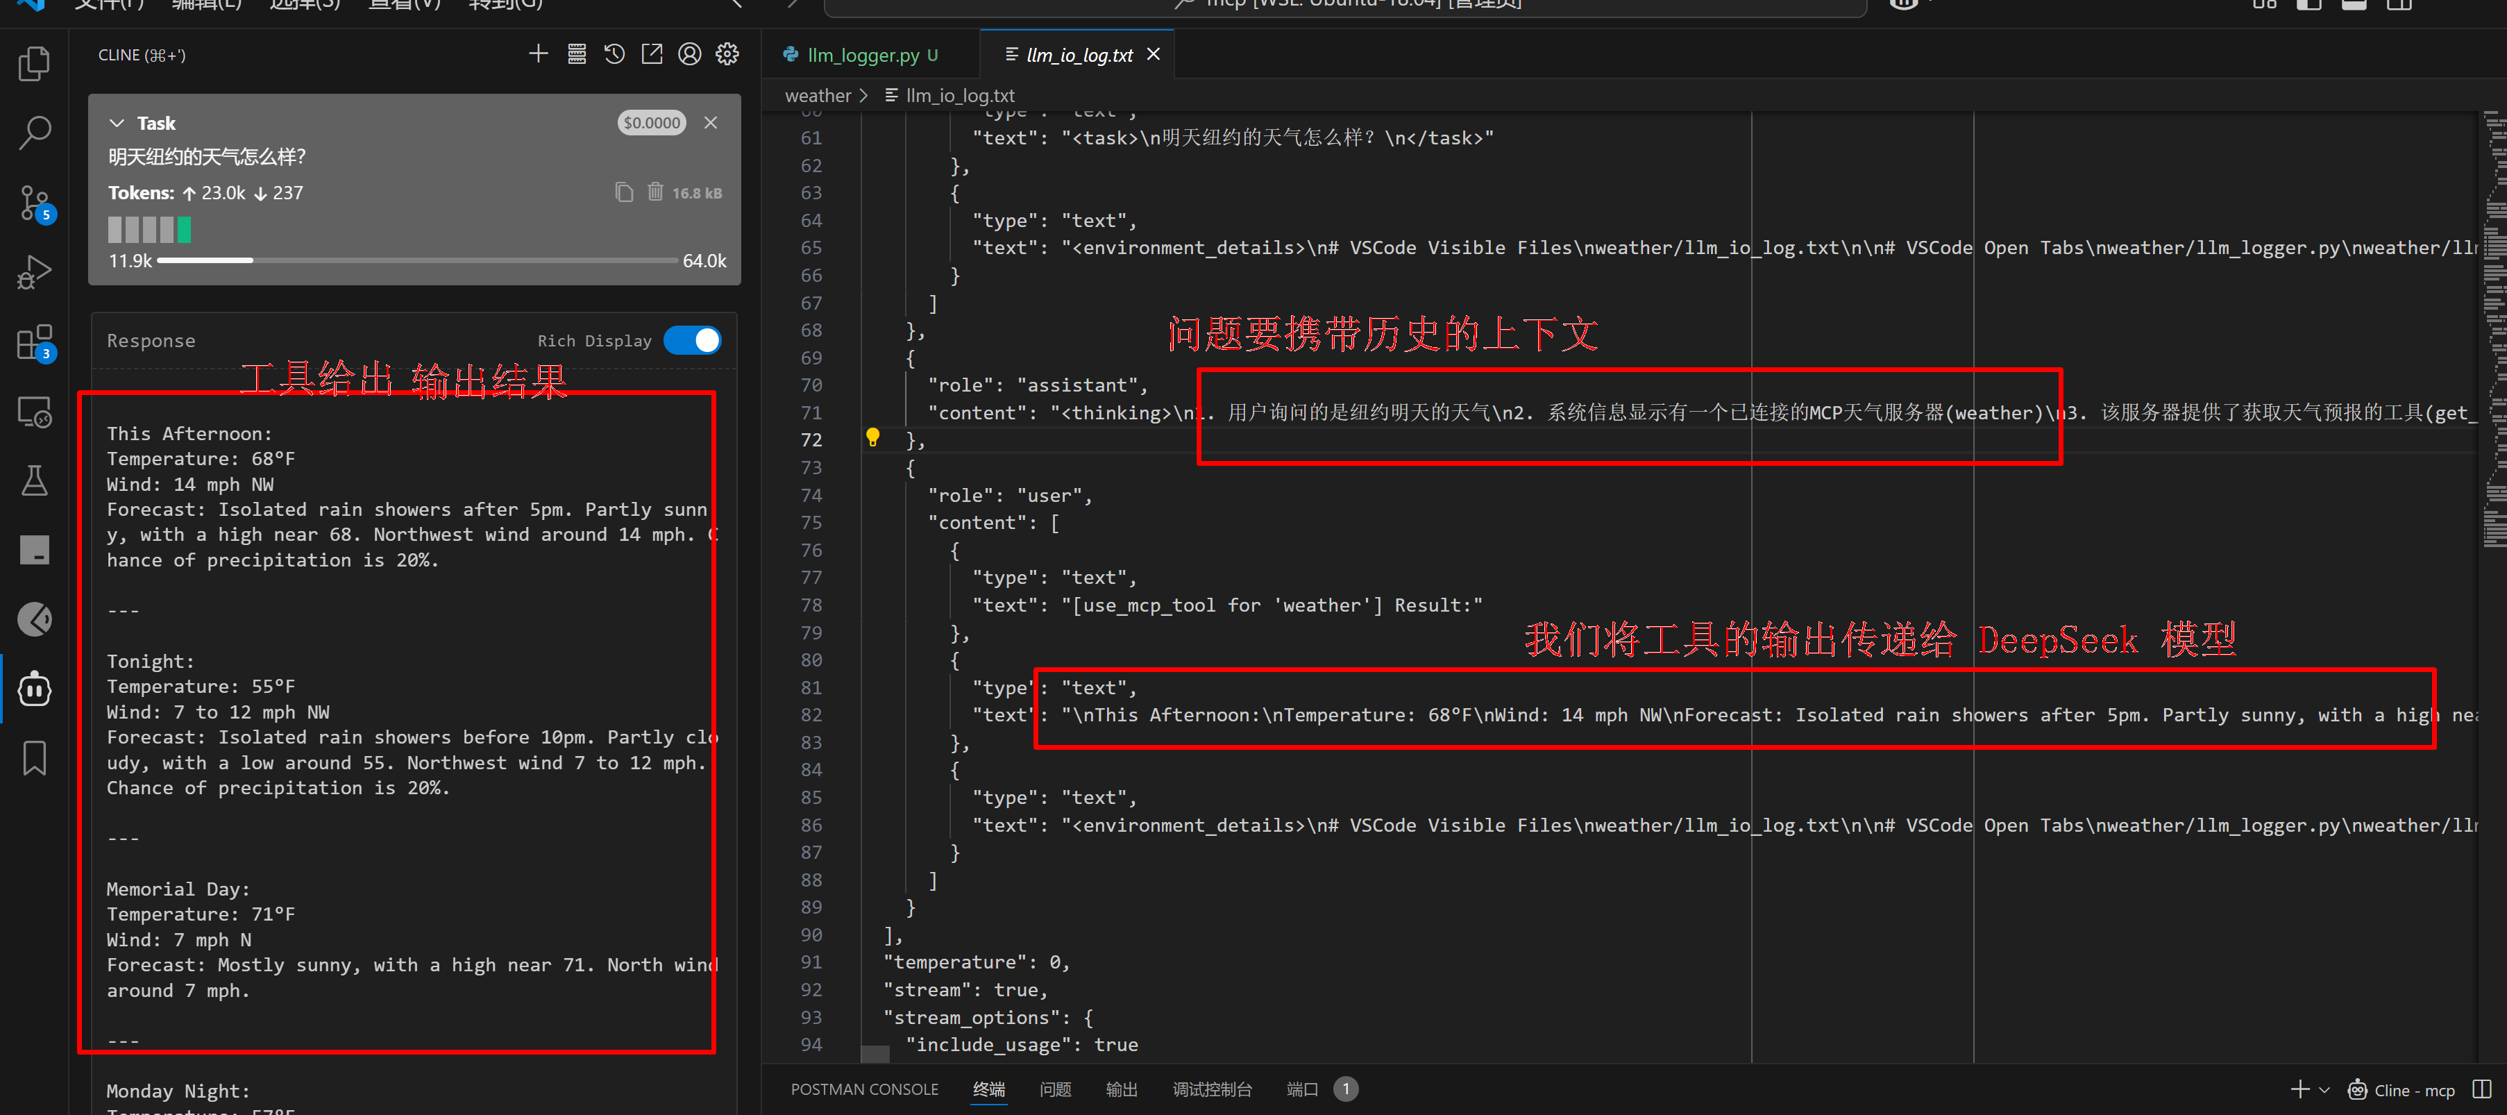Start a new Cline task with plus icon
Image resolution: width=2507 pixels, height=1115 pixels.
click(538, 55)
